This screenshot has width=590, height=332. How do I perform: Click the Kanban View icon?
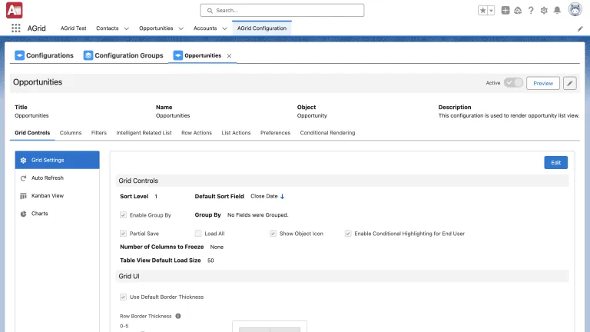(23, 196)
